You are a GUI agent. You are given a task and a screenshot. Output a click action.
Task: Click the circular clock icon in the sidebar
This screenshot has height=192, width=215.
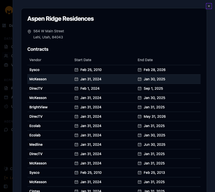pyautogui.click(x=6, y=106)
